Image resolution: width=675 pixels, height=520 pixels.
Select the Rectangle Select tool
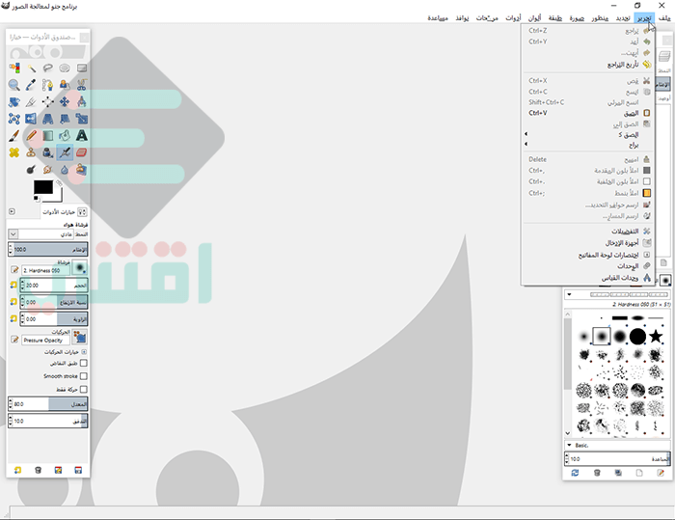82,68
